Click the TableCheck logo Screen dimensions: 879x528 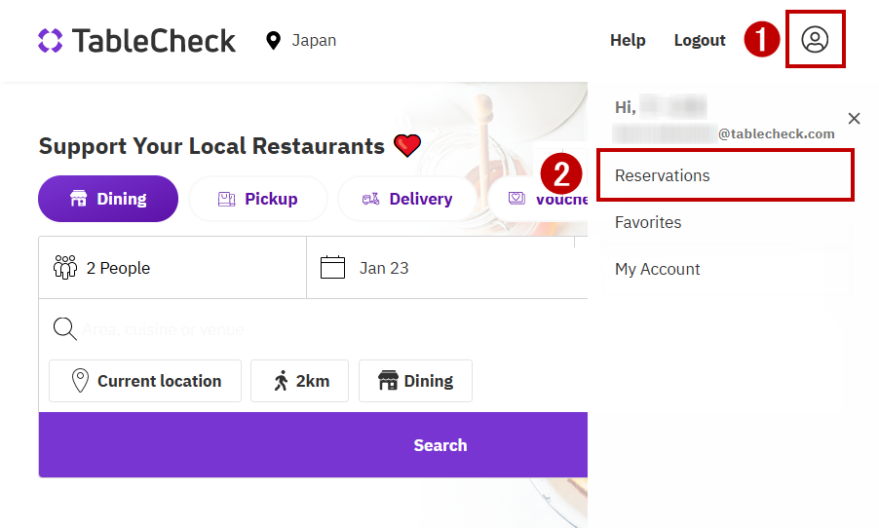pyautogui.click(x=137, y=40)
